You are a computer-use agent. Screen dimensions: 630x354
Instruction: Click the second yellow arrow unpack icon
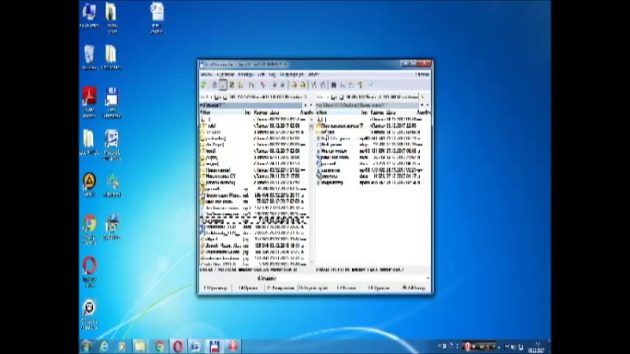(x=302, y=85)
